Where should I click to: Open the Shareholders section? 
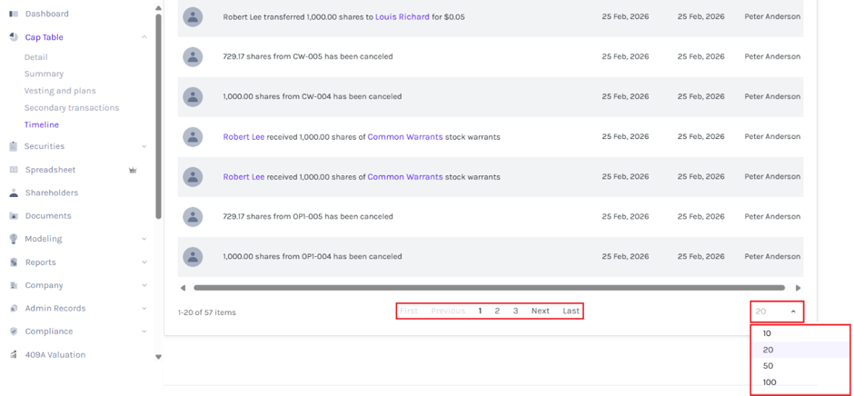51,193
